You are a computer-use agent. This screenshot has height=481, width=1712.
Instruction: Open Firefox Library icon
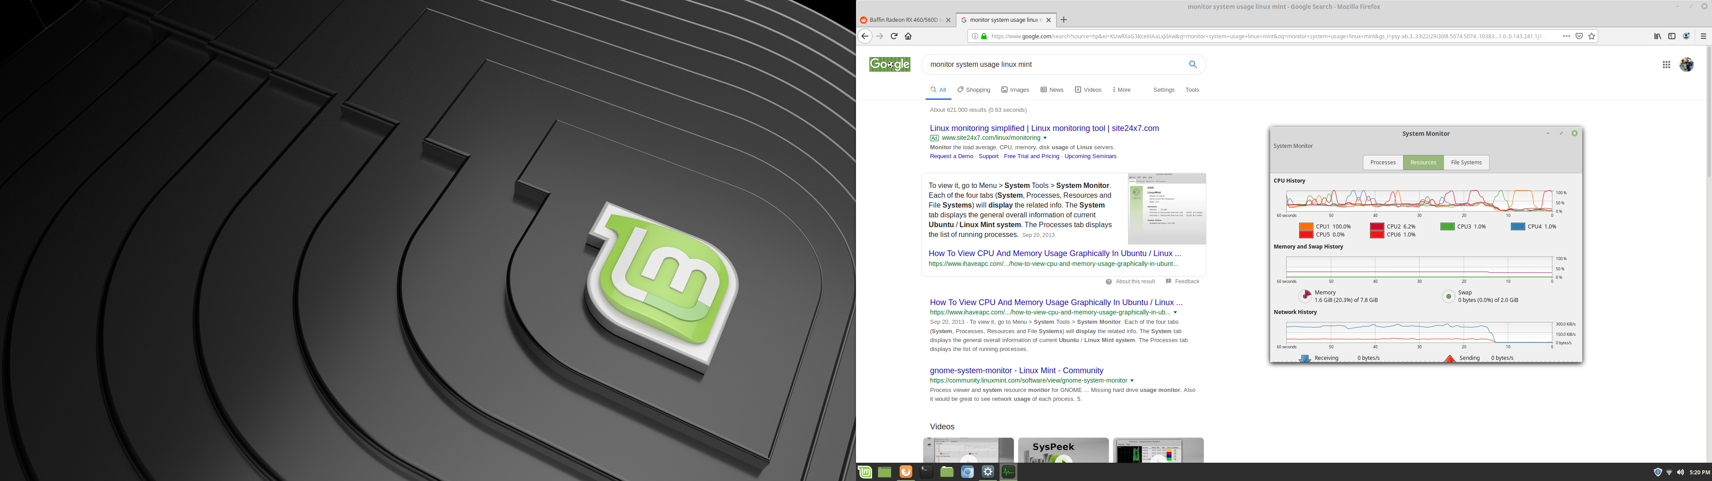coord(1658,37)
